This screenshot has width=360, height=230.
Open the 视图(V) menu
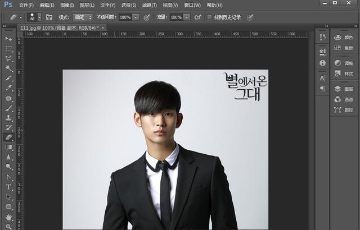(170, 5)
